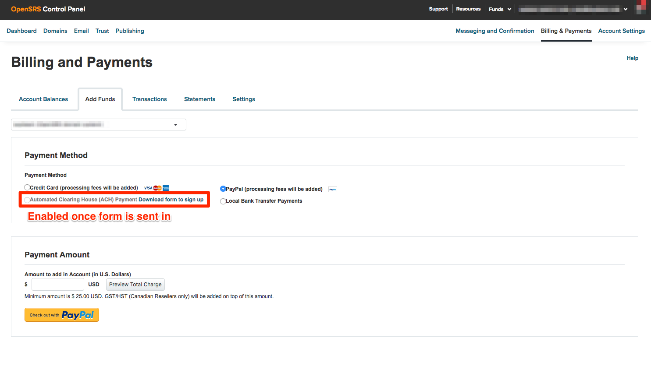Screen dimensions: 651x373
Task: Click the Help link
Action: tap(632, 58)
